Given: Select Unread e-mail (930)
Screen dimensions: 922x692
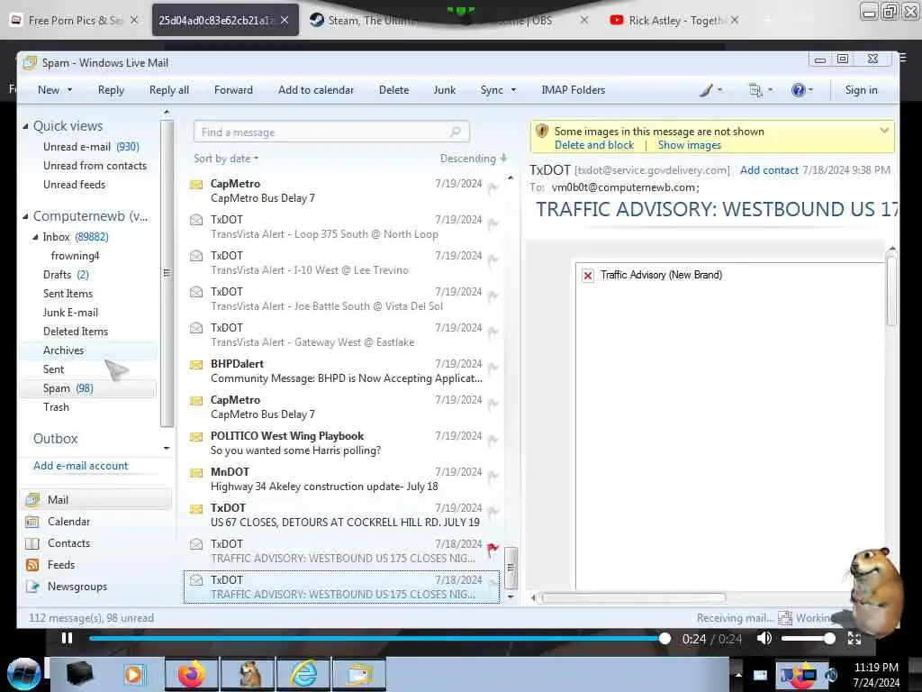Looking at the screenshot, I should [x=91, y=147].
